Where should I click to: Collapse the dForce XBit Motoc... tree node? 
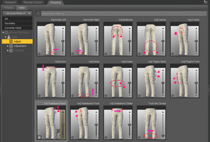(x=4, y=33)
